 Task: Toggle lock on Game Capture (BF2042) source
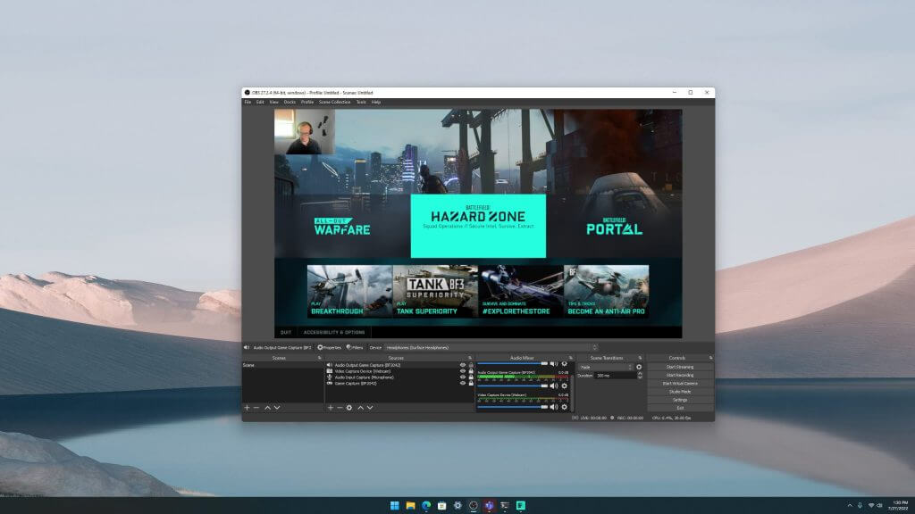coord(471,384)
